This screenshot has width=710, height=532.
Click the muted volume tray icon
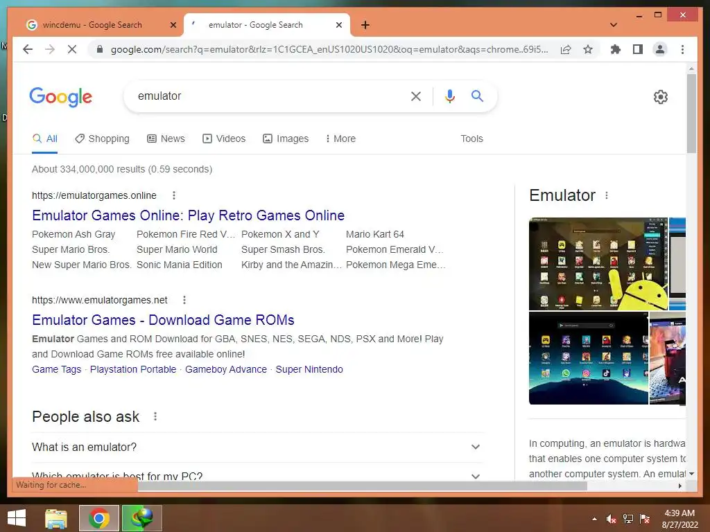pyautogui.click(x=612, y=519)
